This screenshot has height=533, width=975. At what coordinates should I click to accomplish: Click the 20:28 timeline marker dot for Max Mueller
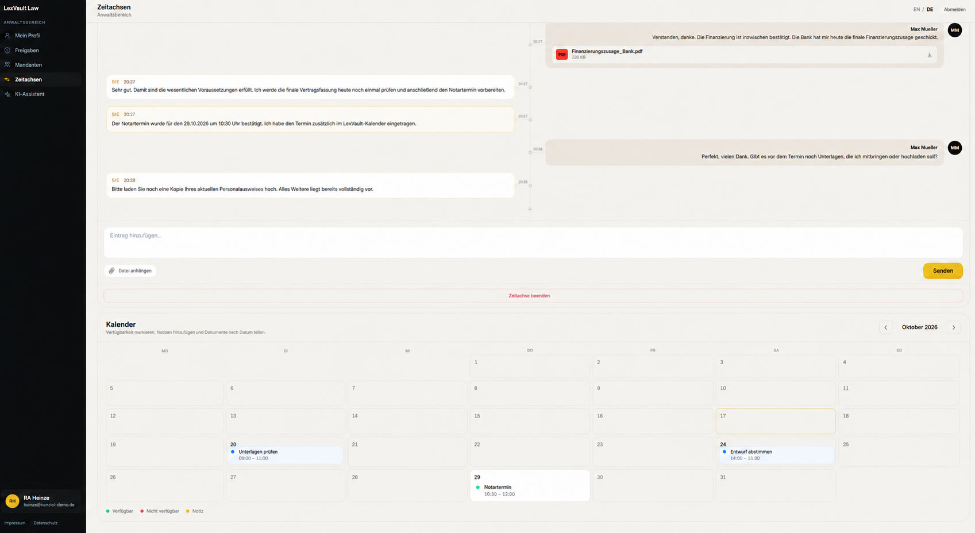coord(530,153)
